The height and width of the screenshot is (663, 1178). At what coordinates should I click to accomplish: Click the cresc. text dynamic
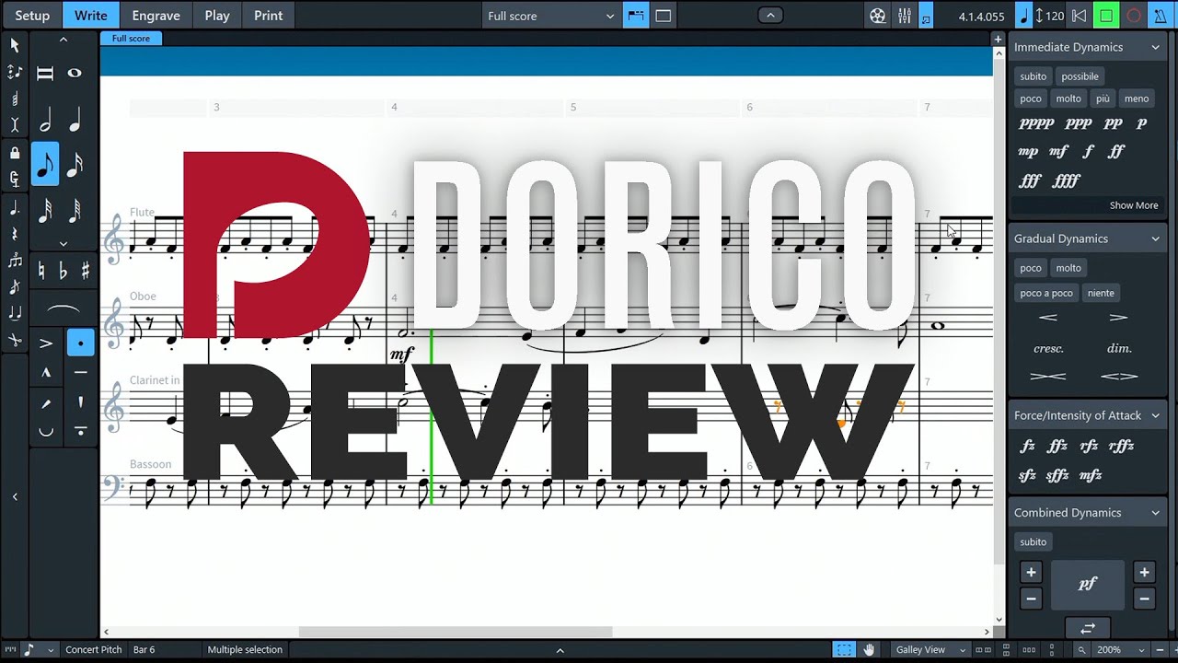click(1048, 348)
